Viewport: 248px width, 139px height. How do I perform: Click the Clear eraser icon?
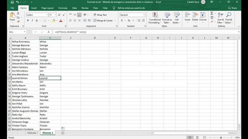[x=212, y=22]
